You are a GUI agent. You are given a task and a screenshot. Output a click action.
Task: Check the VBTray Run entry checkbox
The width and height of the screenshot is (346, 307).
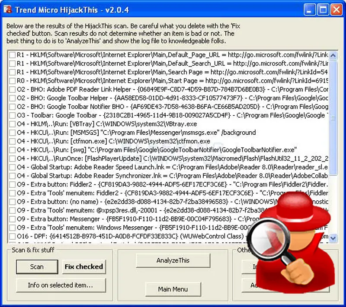click(x=13, y=124)
